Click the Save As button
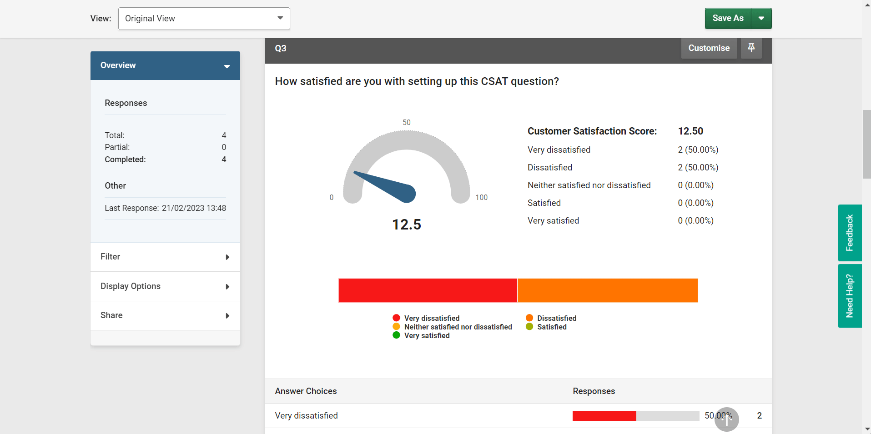The width and height of the screenshot is (871, 434). coord(728,18)
